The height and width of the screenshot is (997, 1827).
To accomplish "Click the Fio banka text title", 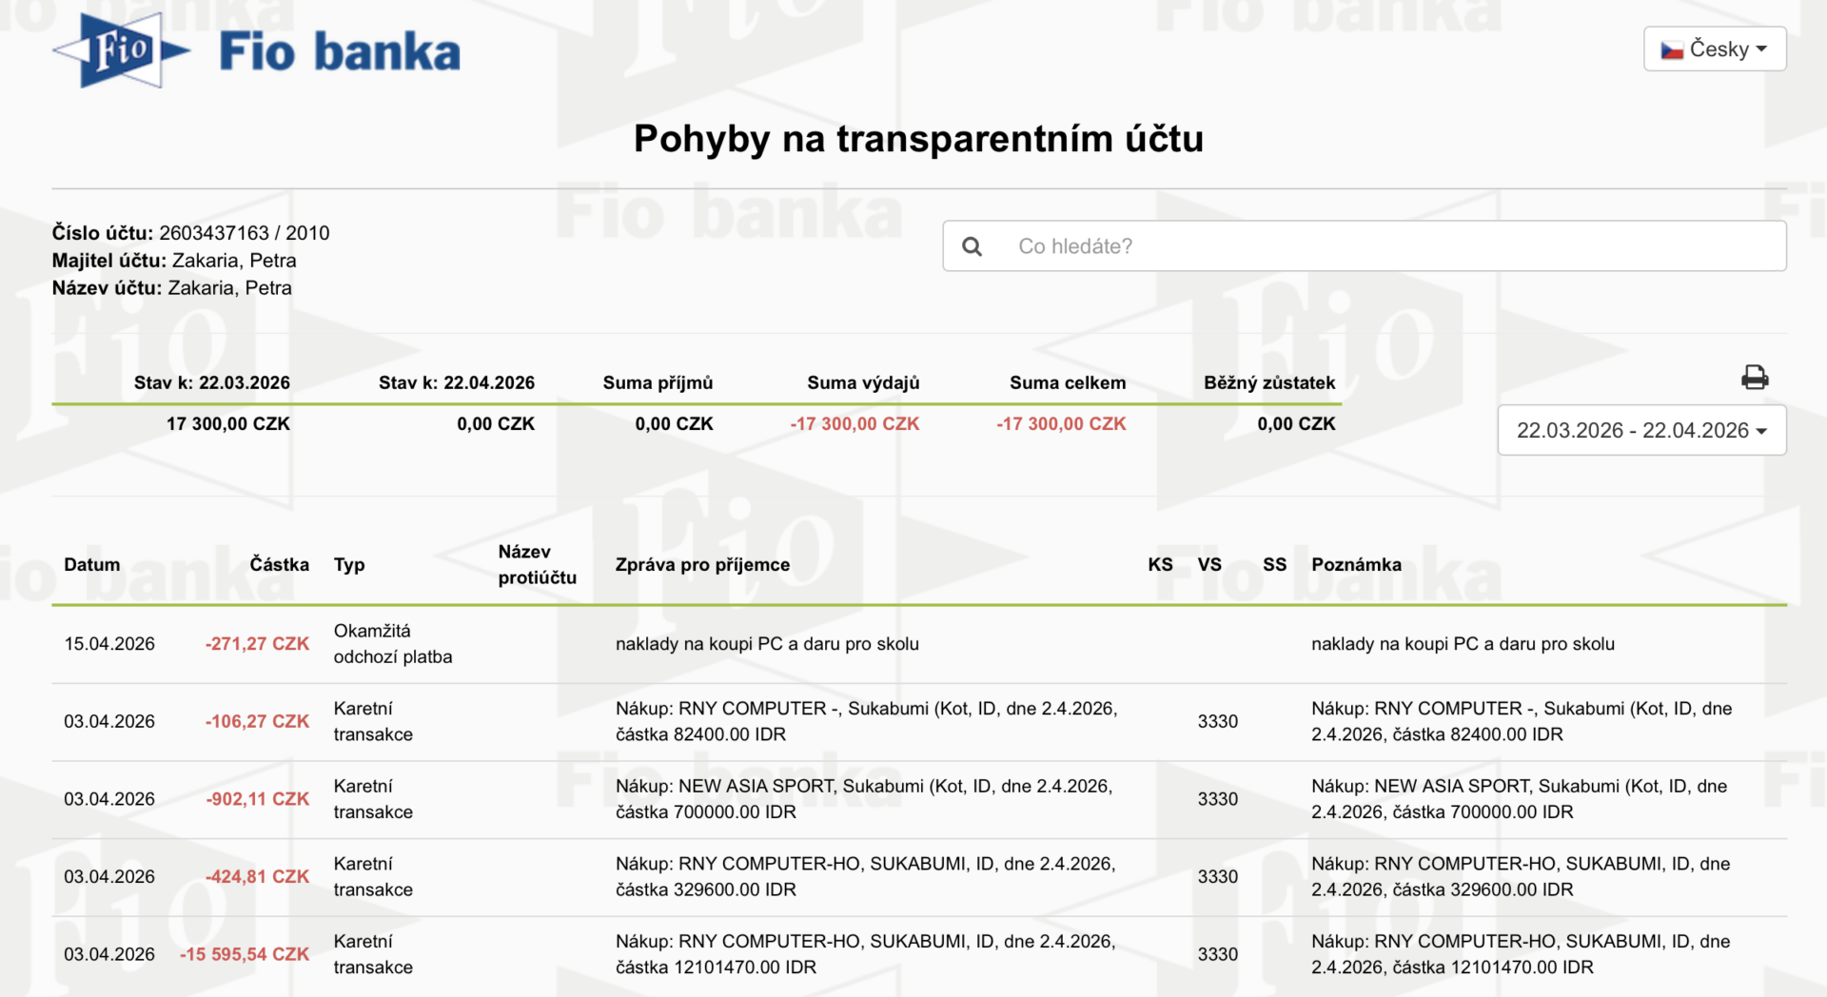I will 339,52.
